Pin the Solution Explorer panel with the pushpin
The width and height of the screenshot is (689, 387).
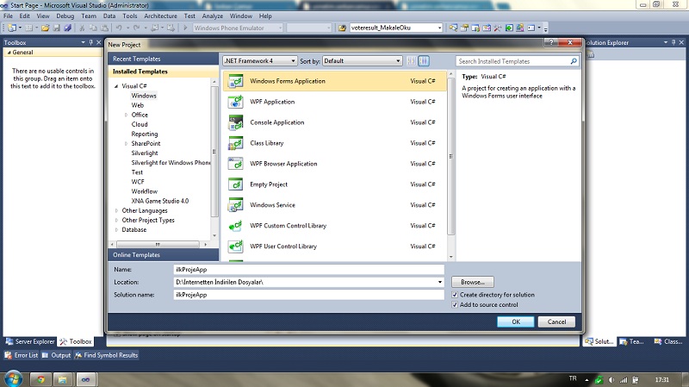(x=673, y=42)
